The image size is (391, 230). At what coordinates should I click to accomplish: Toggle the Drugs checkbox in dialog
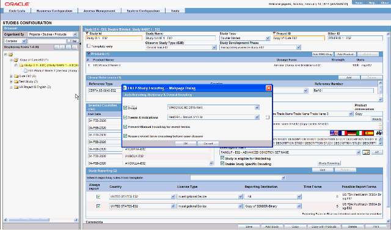coord(125,108)
